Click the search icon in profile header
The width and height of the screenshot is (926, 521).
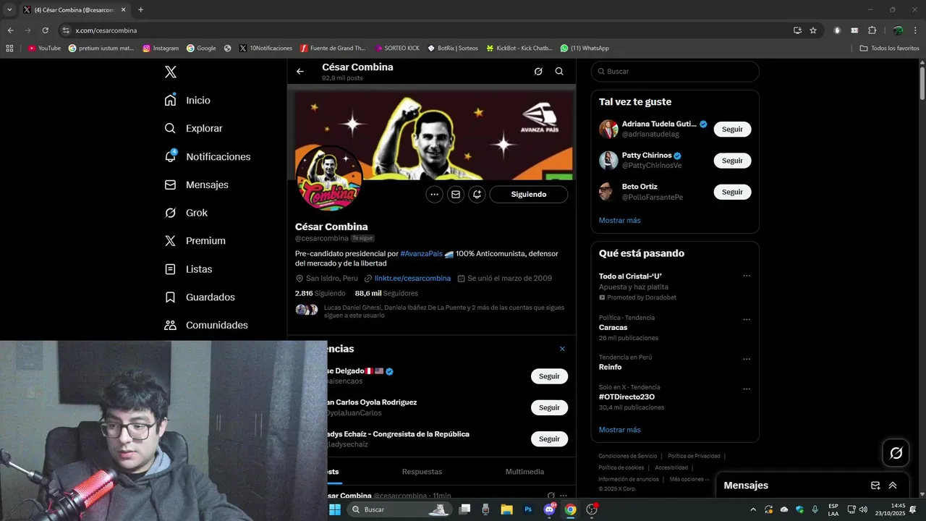[559, 72]
